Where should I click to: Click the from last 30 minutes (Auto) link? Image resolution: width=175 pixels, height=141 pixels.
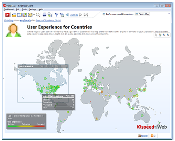pyautogui.click(x=48, y=20)
